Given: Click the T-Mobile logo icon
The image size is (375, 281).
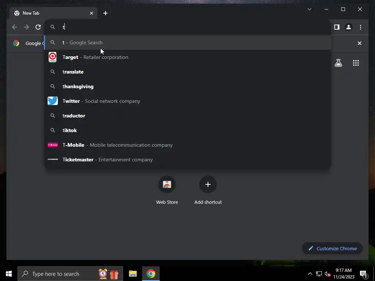Looking at the screenshot, I should click(53, 145).
